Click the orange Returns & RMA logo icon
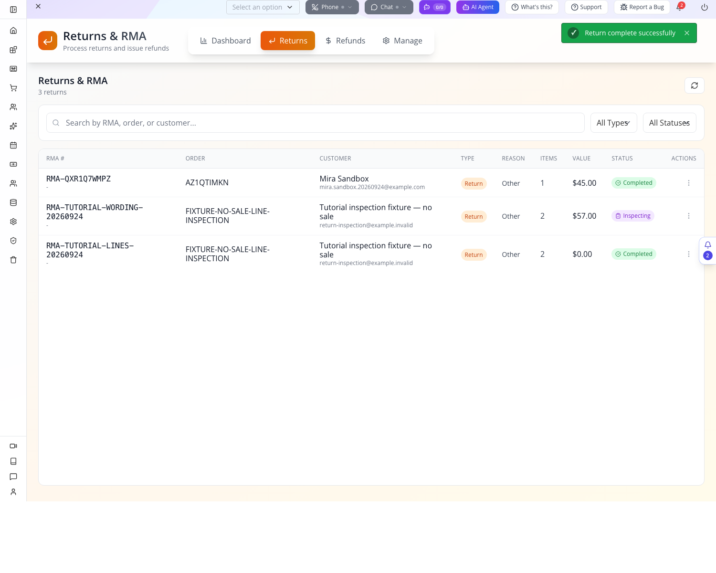 [48, 41]
